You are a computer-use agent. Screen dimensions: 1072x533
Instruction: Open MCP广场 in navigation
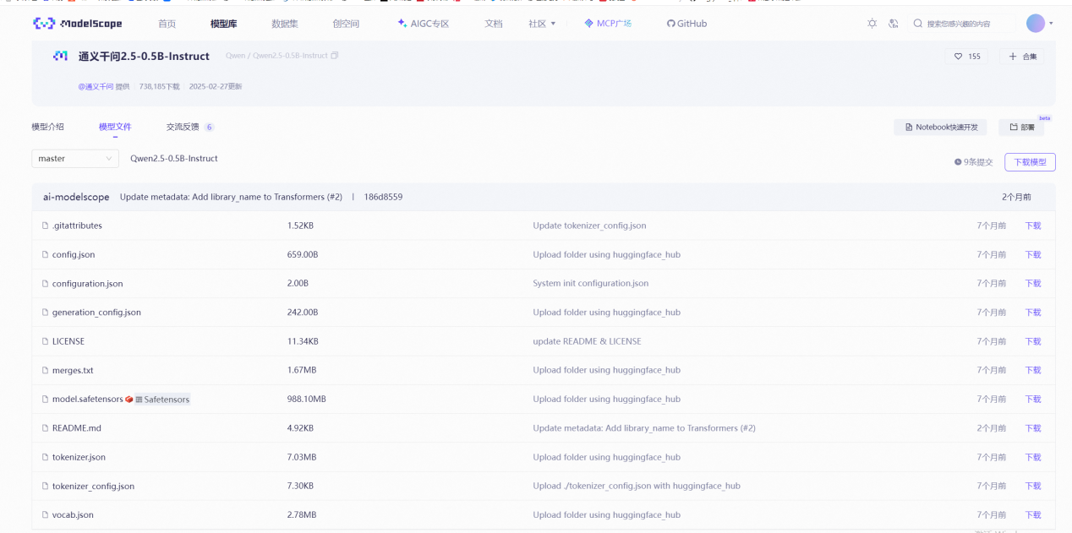coord(608,24)
